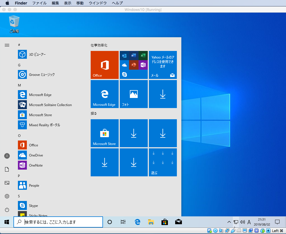
Task: Click the orange Office tile
Action: pos(104,65)
